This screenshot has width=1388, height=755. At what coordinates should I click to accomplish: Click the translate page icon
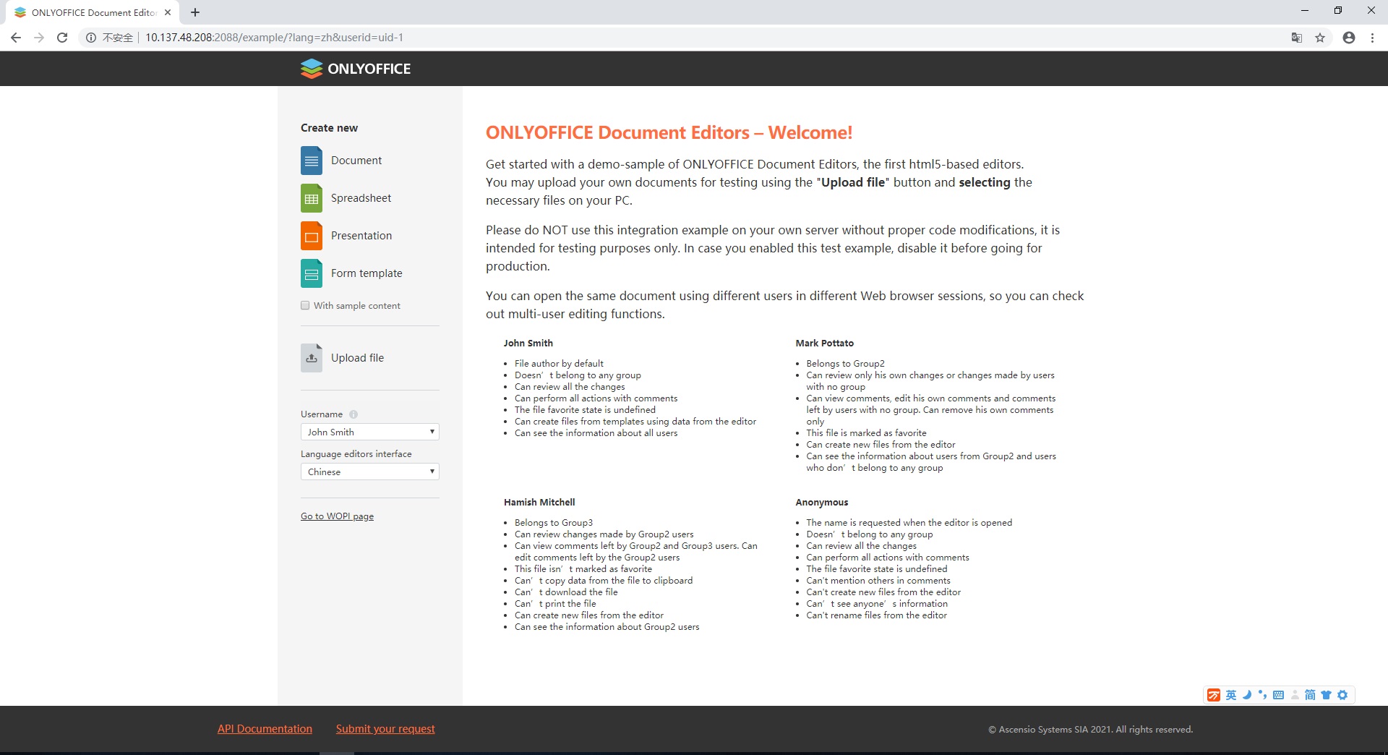[1297, 38]
